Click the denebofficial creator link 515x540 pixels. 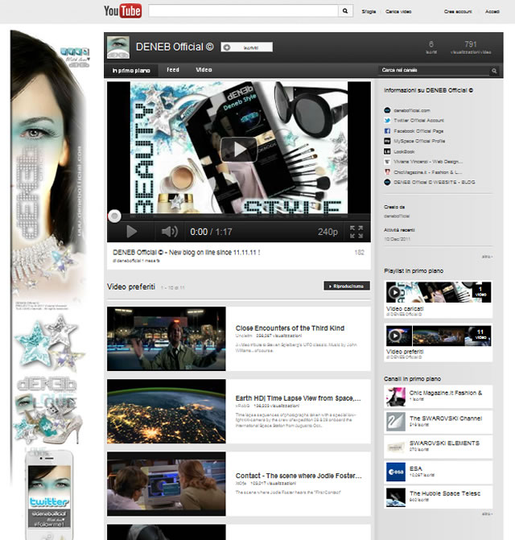pos(397,216)
